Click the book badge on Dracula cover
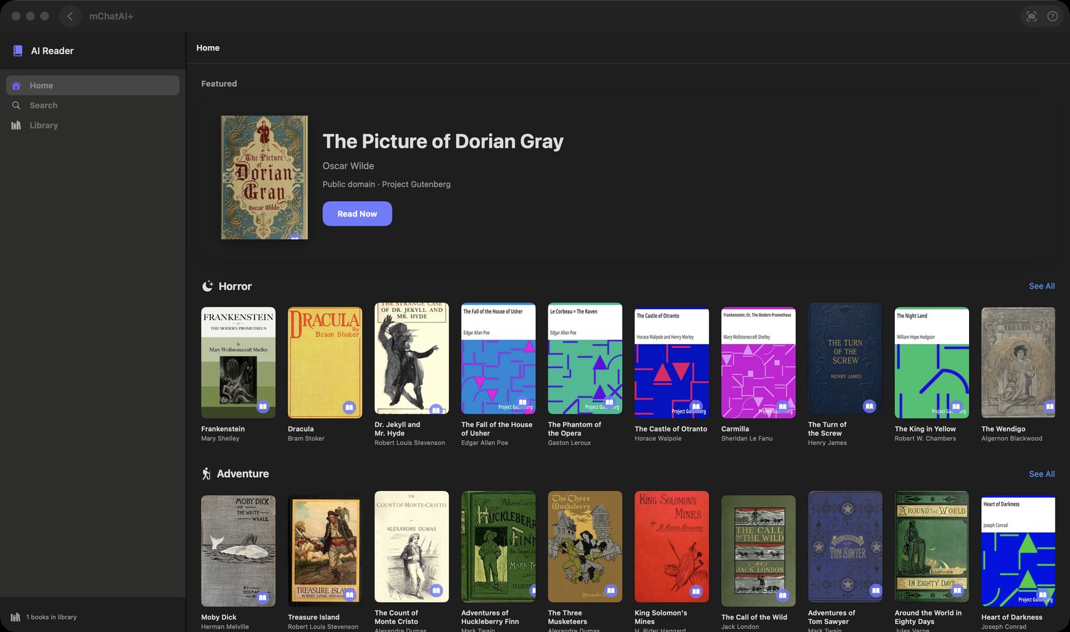 349,407
